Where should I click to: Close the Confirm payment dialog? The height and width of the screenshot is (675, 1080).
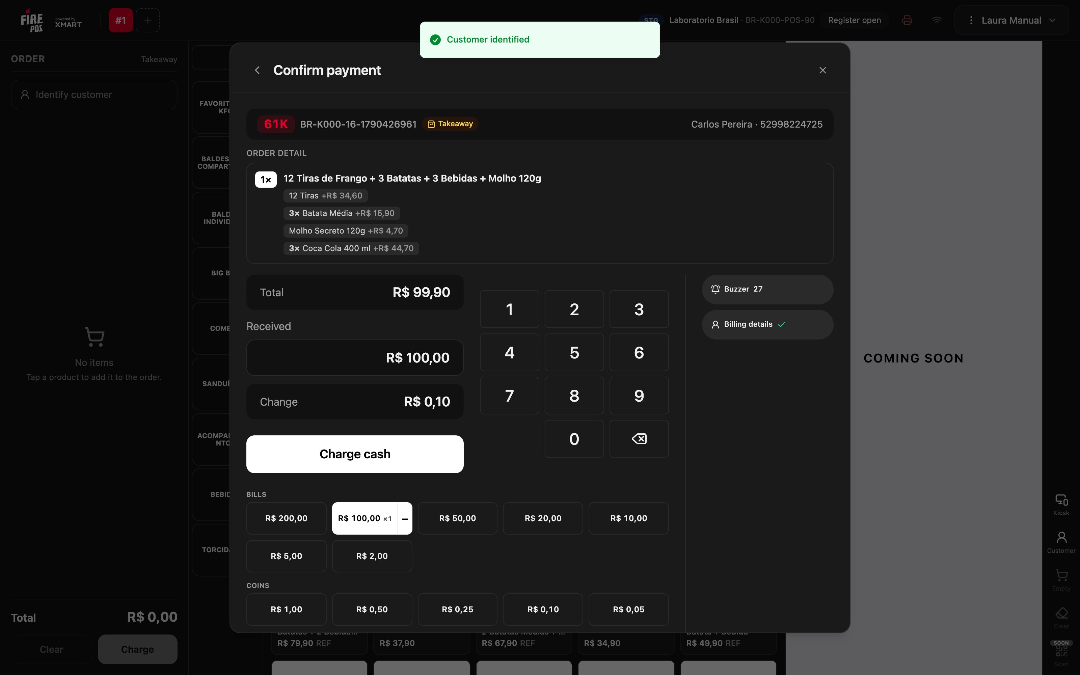(822, 70)
